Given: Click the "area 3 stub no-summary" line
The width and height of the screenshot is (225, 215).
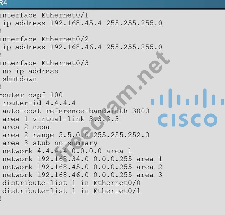Looking at the screenshot, I should tap(50, 143).
